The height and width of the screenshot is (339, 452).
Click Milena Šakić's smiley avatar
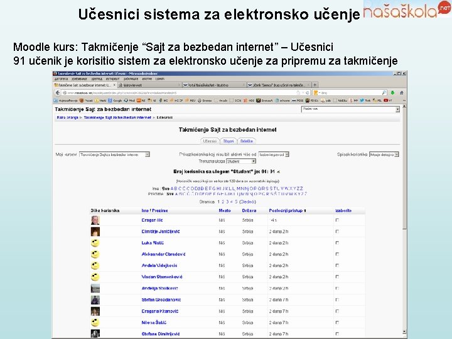click(95, 323)
